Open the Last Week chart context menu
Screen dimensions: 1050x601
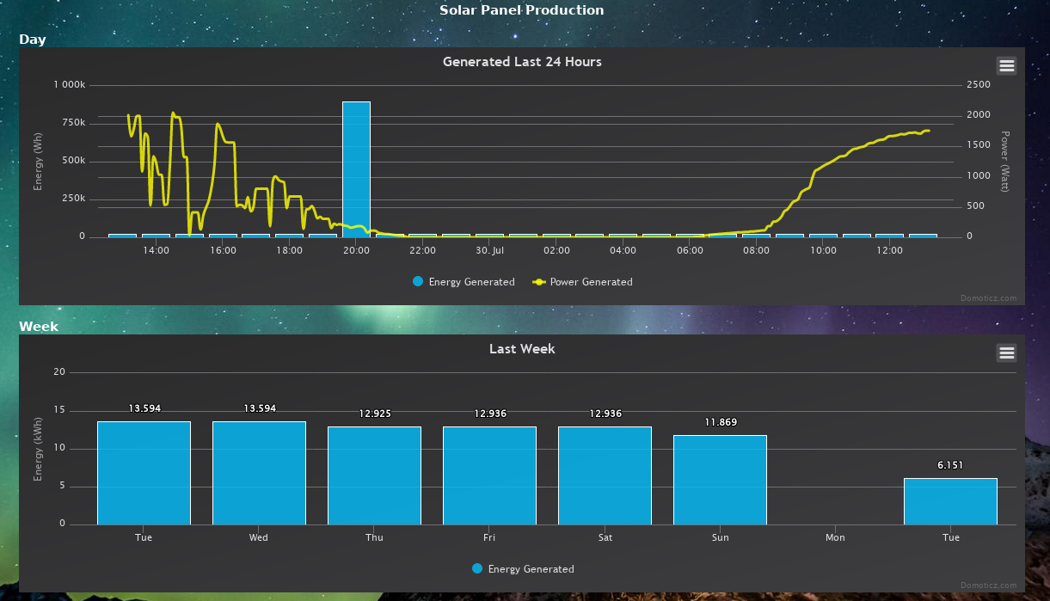click(1006, 353)
